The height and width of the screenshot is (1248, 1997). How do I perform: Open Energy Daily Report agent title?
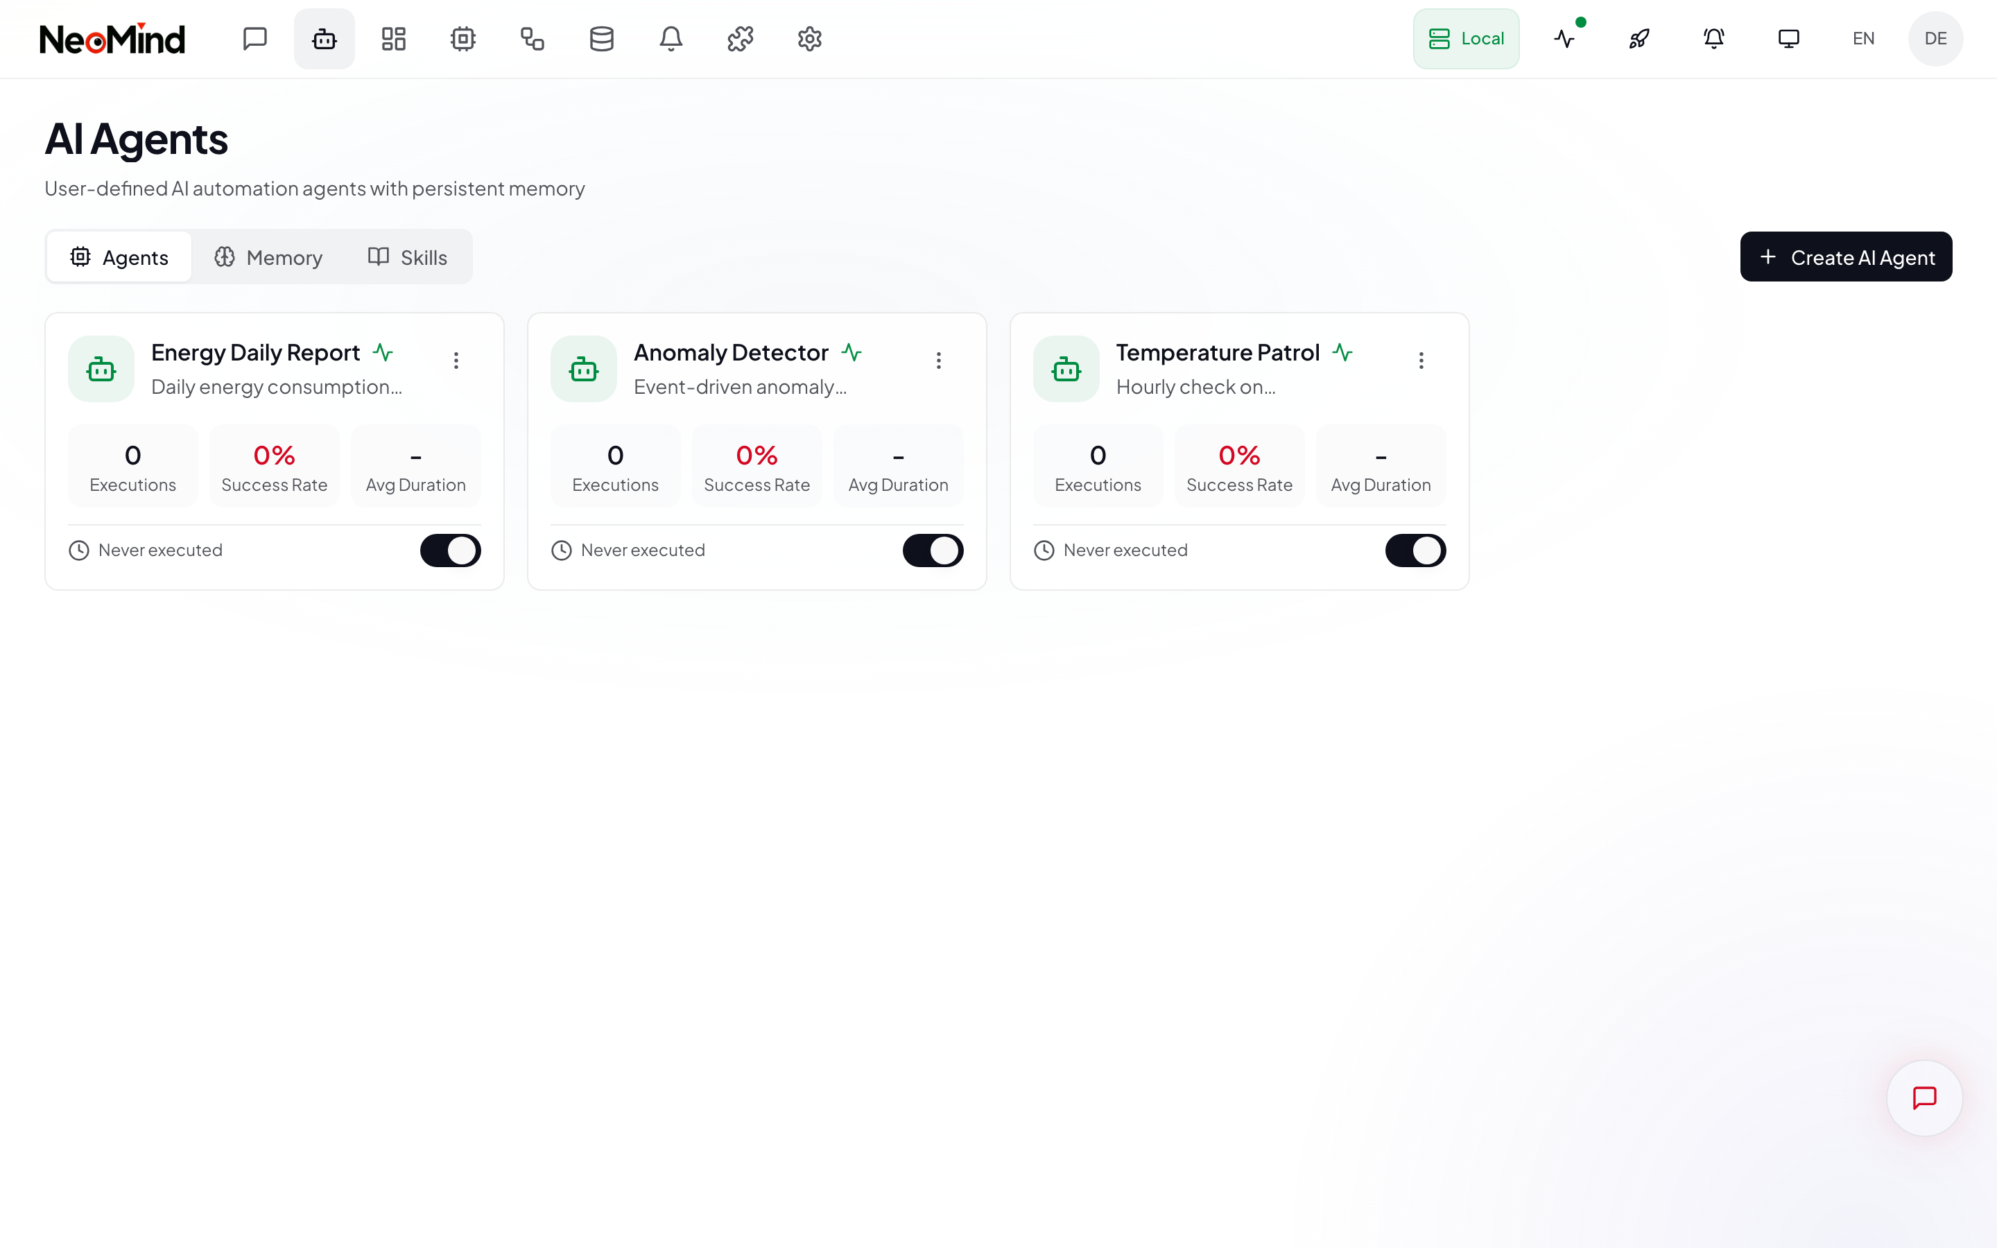pyautogui.click(x=256, y=352)
